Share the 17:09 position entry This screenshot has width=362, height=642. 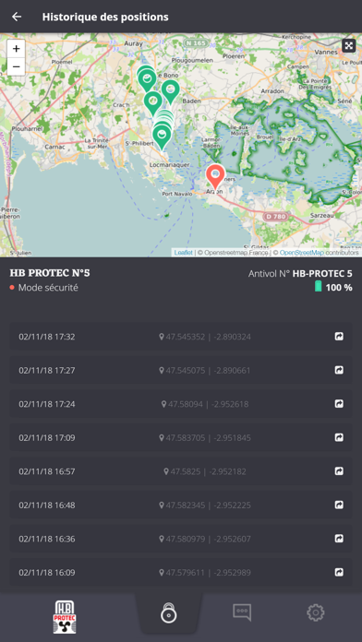(339, 437)
